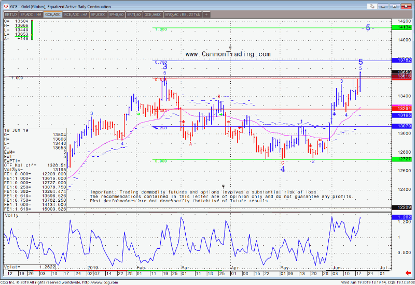Viewport: 415px width, 285px height.
Task: Select the 13782 blue price level label
Action: pyautogui.click(x=404, y=61)
